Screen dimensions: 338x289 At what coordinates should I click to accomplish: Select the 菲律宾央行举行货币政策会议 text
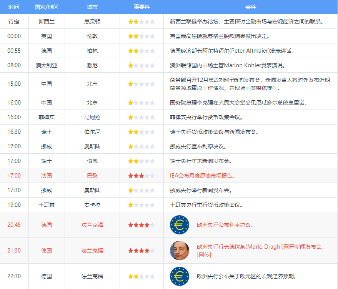point(206,118)
